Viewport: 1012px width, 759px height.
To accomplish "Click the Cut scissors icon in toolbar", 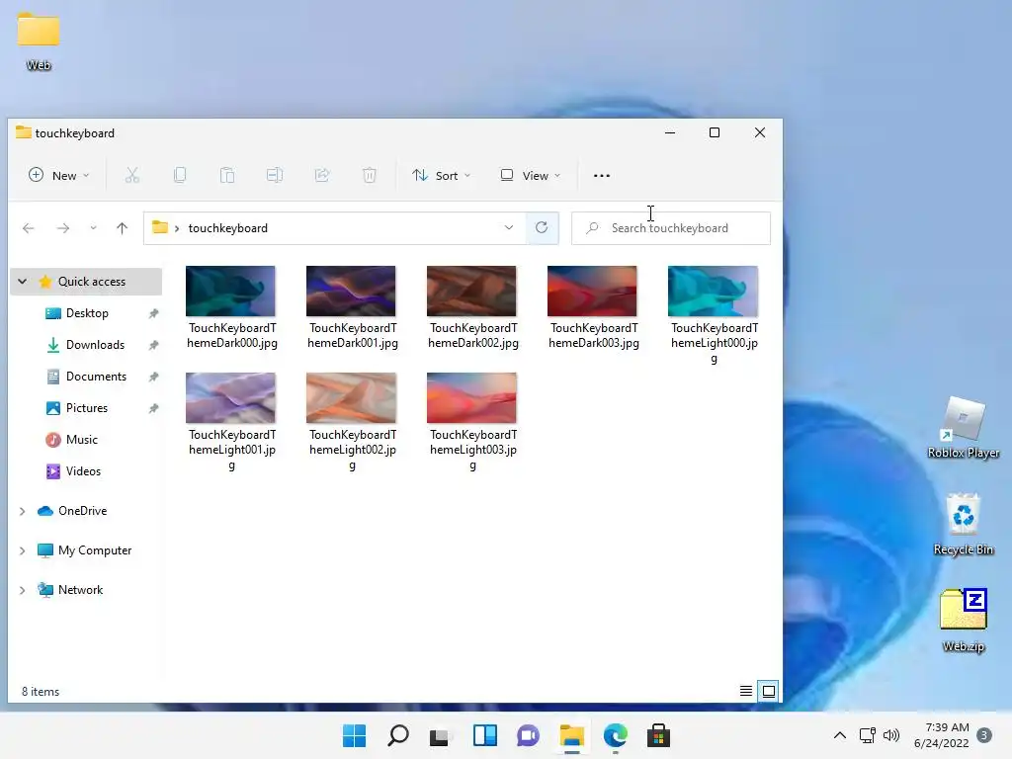I will [x=132, y=176].
